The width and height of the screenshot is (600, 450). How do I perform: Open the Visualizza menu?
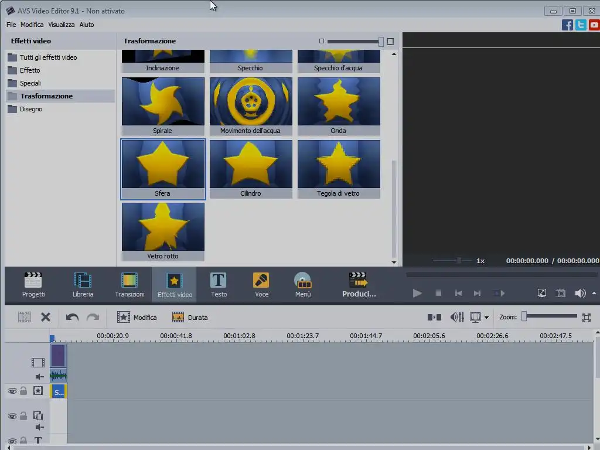click(61, 25)
